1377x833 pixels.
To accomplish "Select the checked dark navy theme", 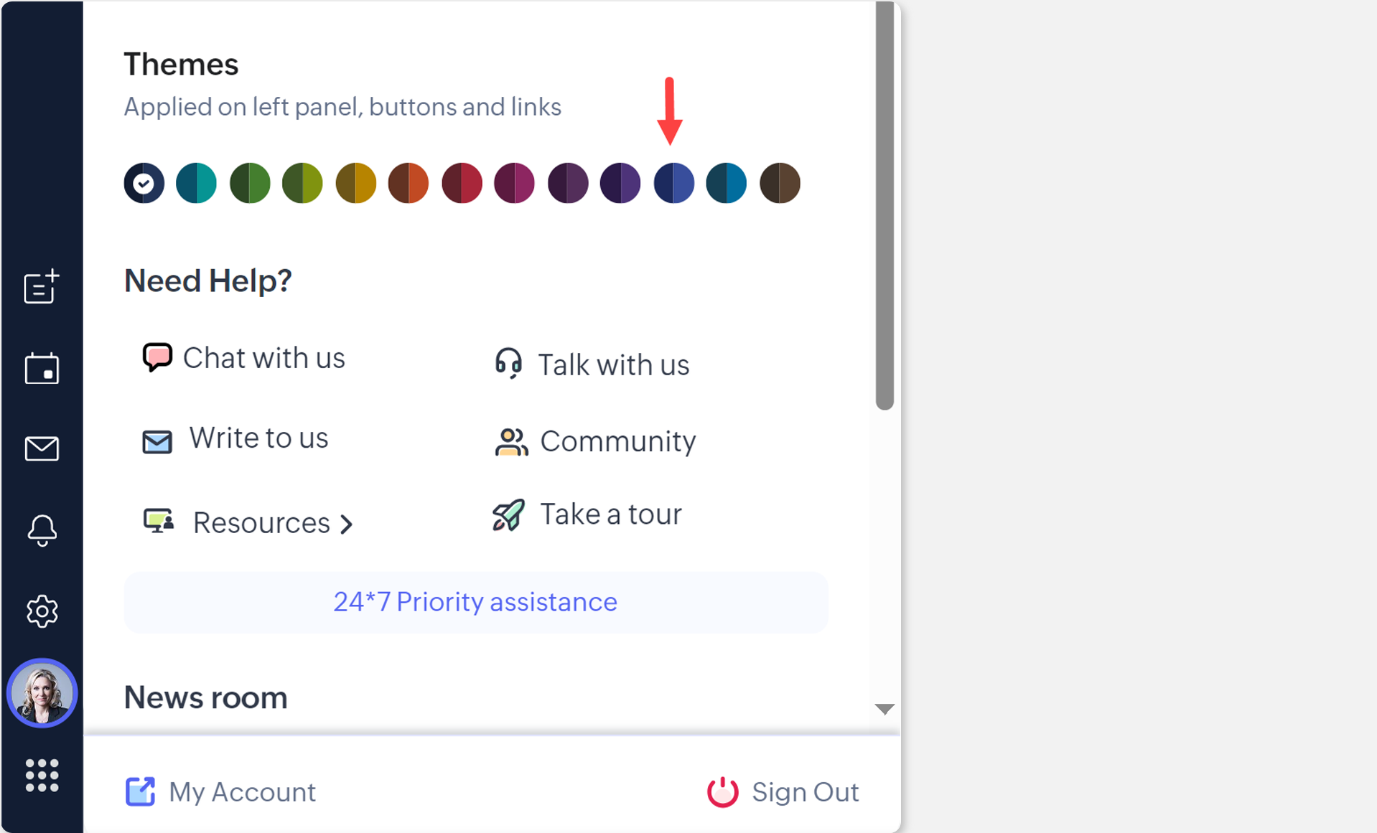I will (144, 183).
